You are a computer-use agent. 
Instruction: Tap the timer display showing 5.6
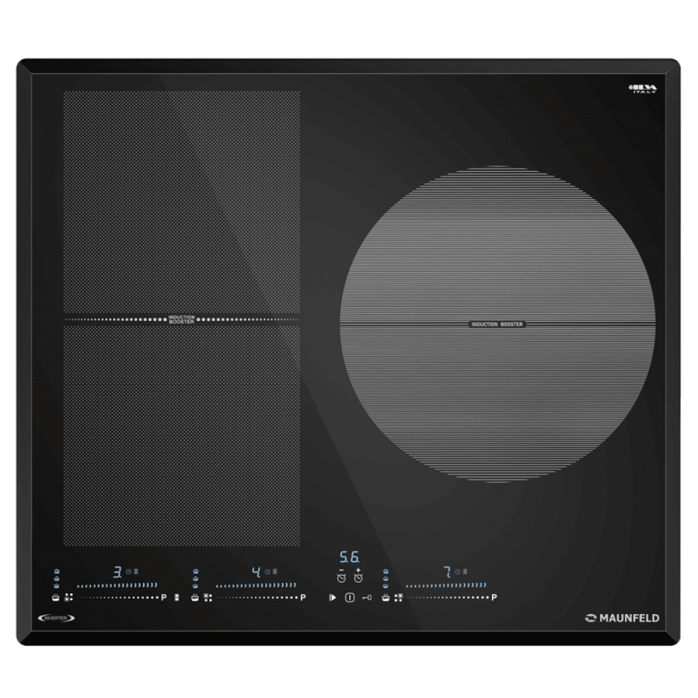[349, 557]
